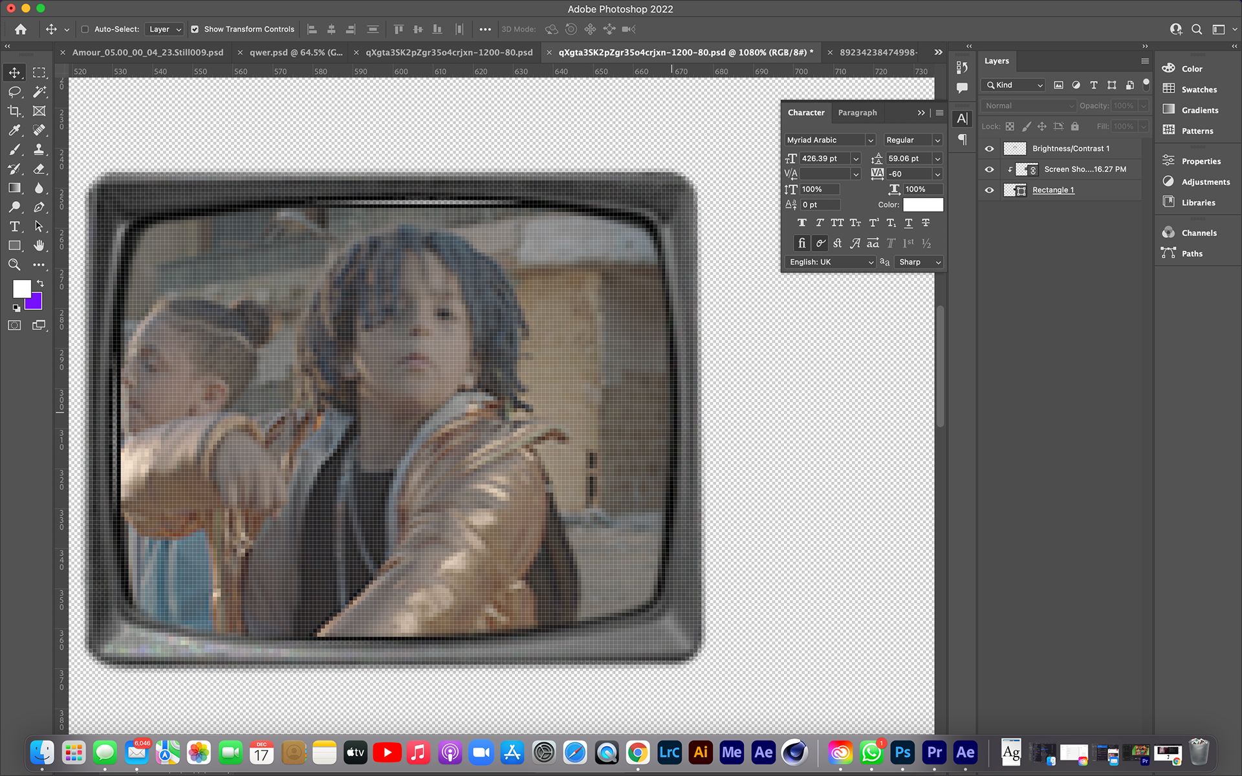1242x776 pixels.
Task: Open Search icon in options bar
Action: point(1197,29)
